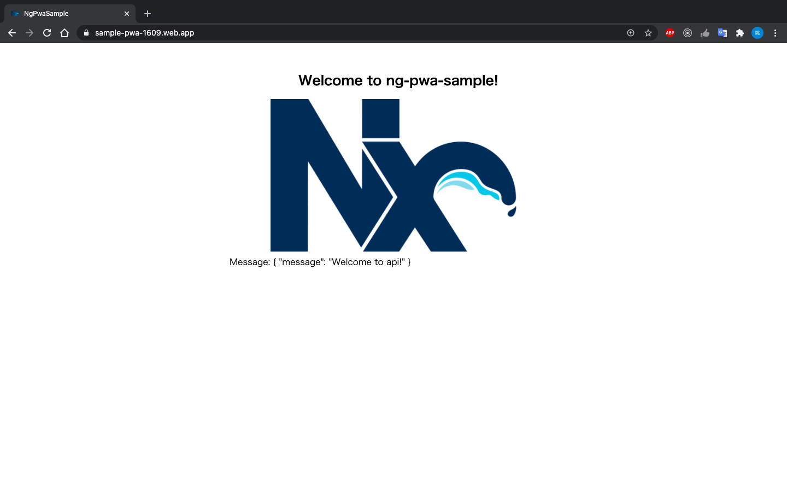The width and height of the screenshot is (787, 492).
Task: Click the thumbs-up extension icon
Action: coord(705,33)
